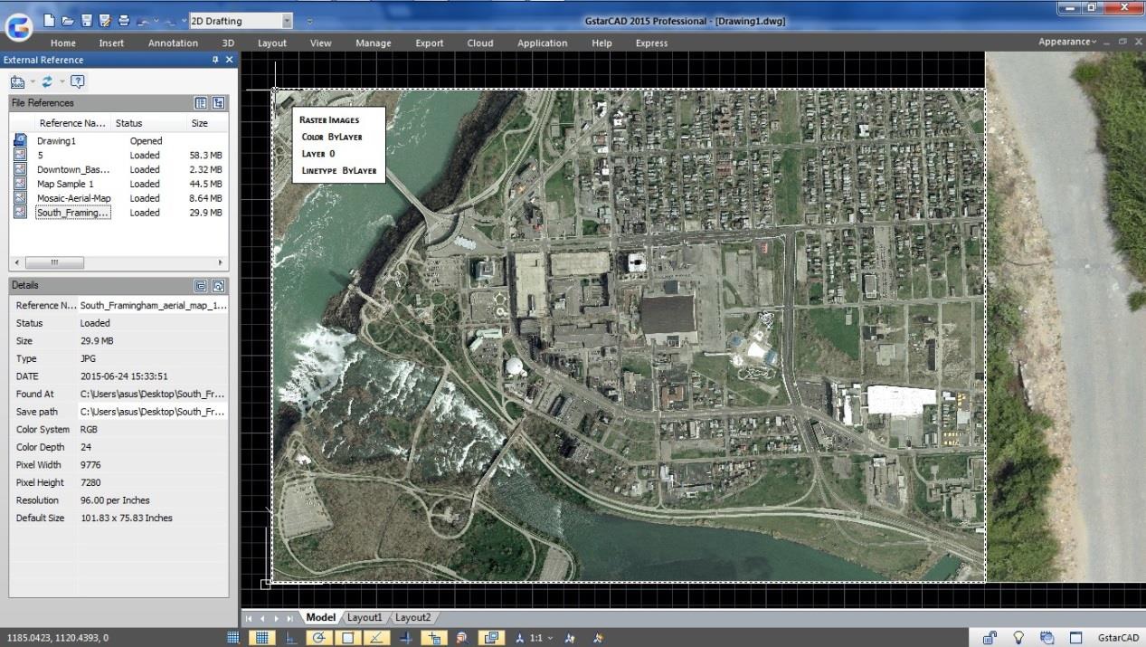Click the Refresh icon in External Reference panel
This screenshot has width=1146, height=647.
(46, 81)
